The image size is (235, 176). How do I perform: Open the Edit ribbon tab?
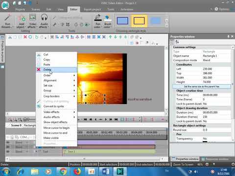click(x=48, y=9)
